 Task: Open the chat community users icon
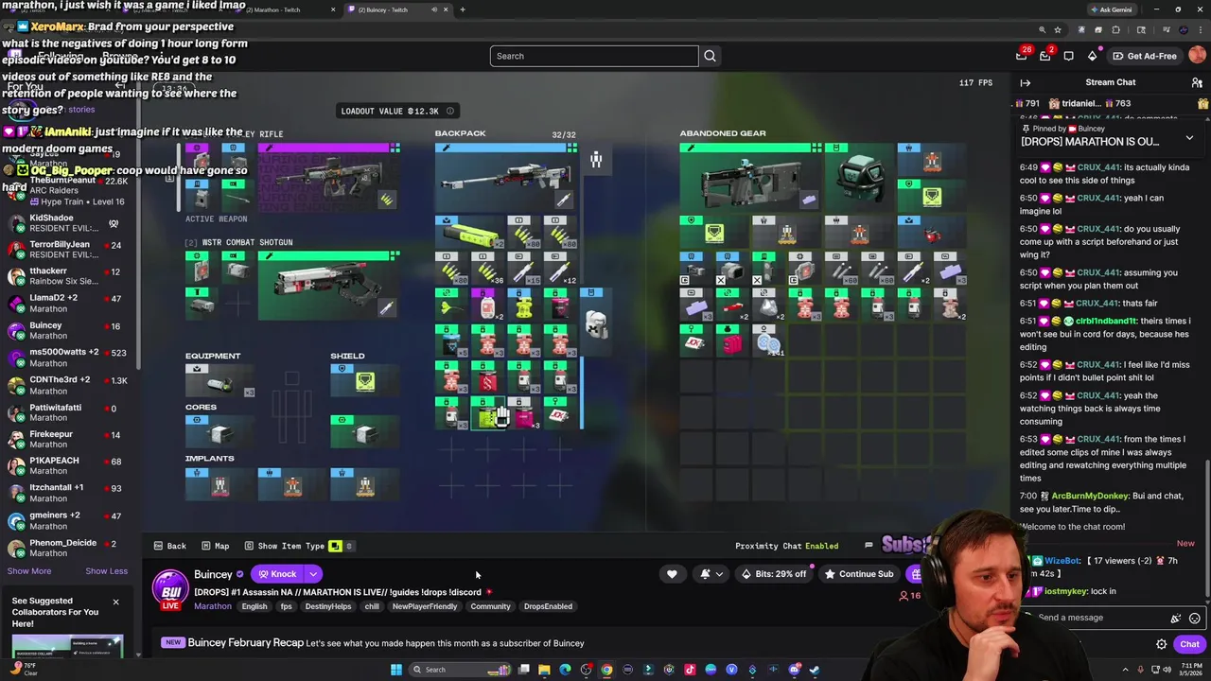click(x=1197, y=82)
